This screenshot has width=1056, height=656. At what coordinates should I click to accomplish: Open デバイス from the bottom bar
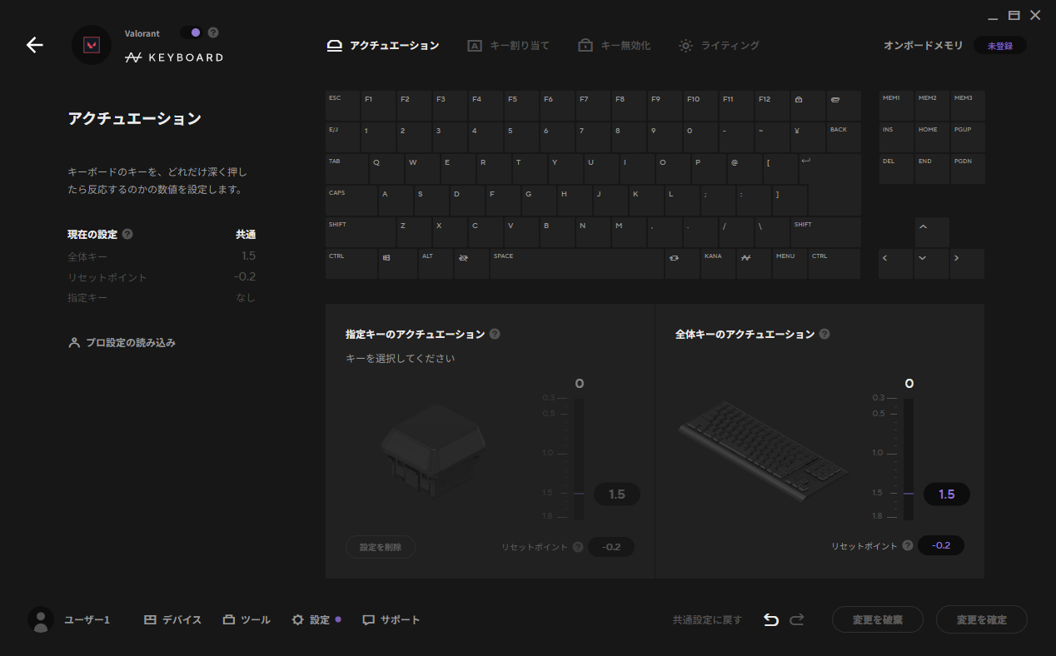click(x=173, y=620)
